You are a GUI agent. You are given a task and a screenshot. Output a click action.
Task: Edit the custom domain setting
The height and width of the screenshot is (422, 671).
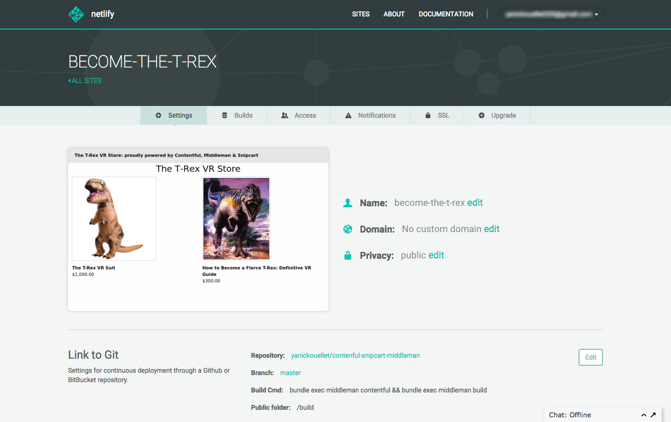[492, 229]
